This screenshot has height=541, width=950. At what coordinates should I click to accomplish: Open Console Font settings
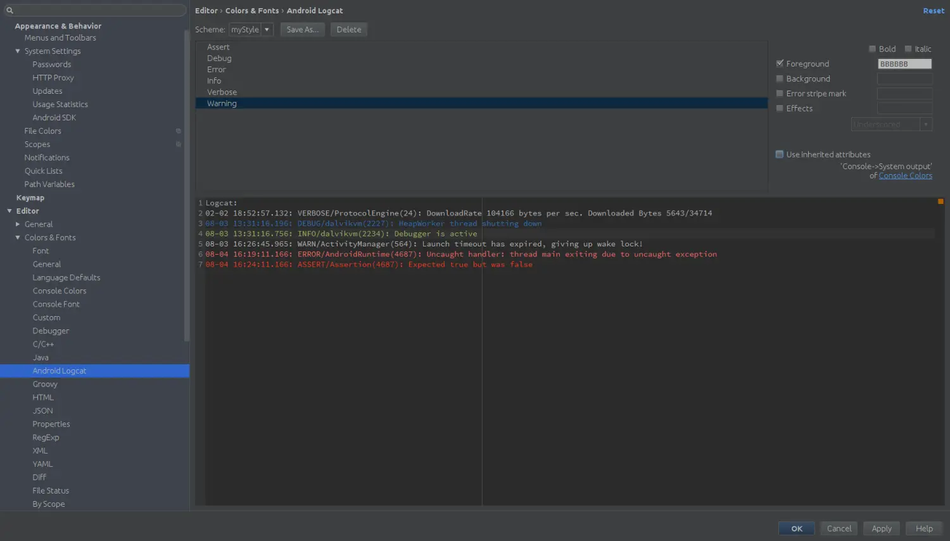(x=56, y=304)
